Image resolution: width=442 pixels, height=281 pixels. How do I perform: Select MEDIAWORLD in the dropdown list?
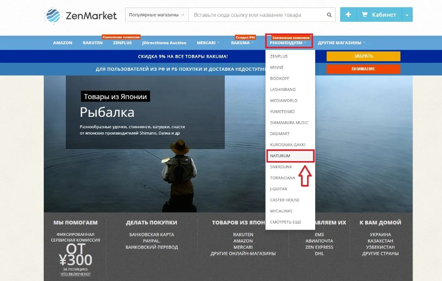[x=290, y=100]
